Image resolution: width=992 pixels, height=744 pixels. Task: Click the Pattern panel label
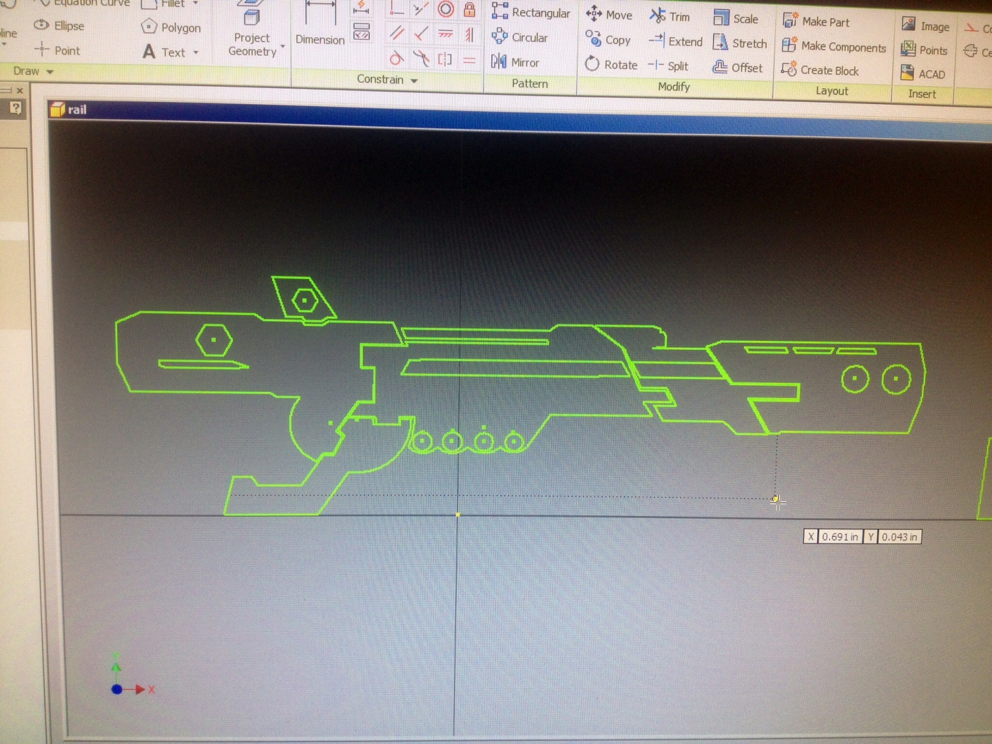529,84
